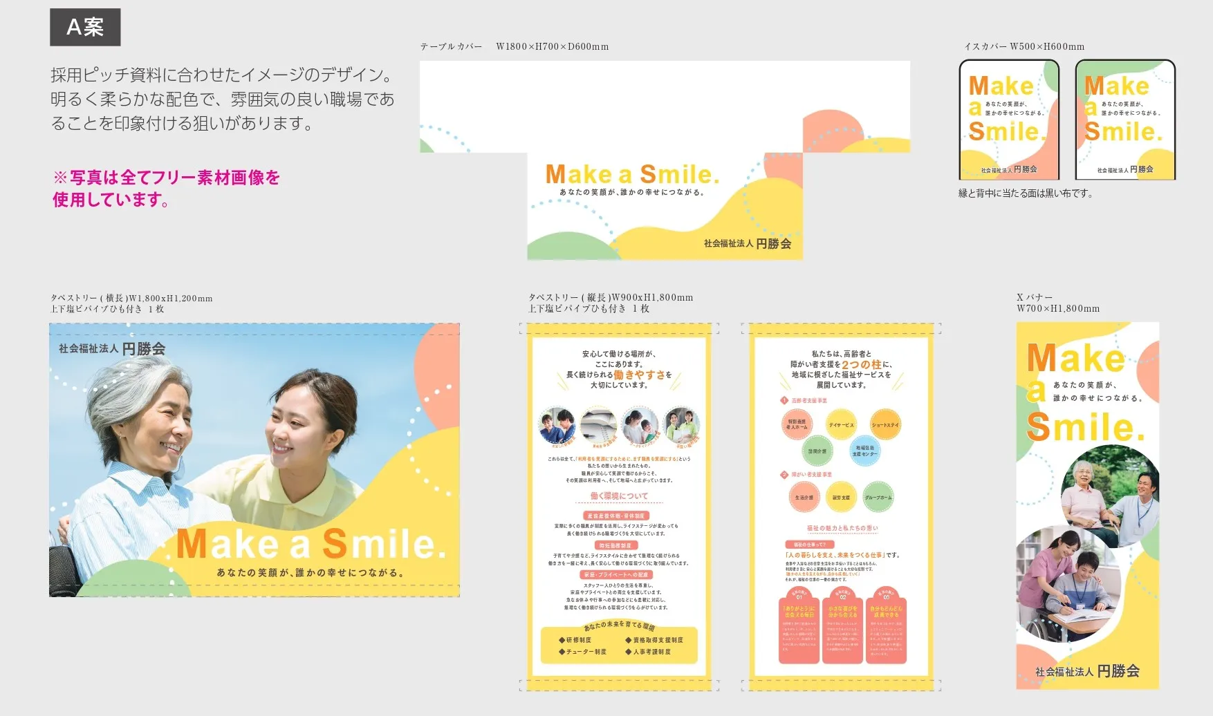Image resolution: width=1213 pixels, height=716 pixels.
Task: Select the orange ショートステイ circle
Action: (x=885, y=425)
